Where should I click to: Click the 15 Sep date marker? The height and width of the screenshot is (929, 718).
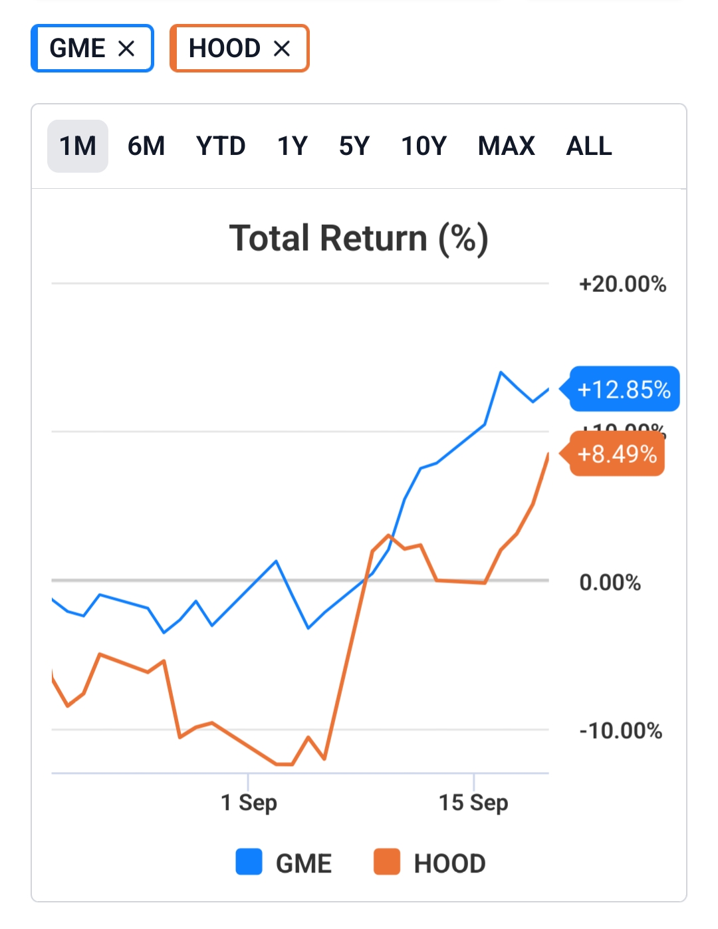(x=473, y=802)
